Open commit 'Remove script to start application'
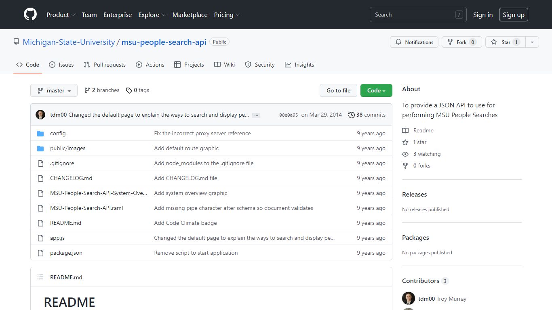552x310 pixels. [196, 253]
